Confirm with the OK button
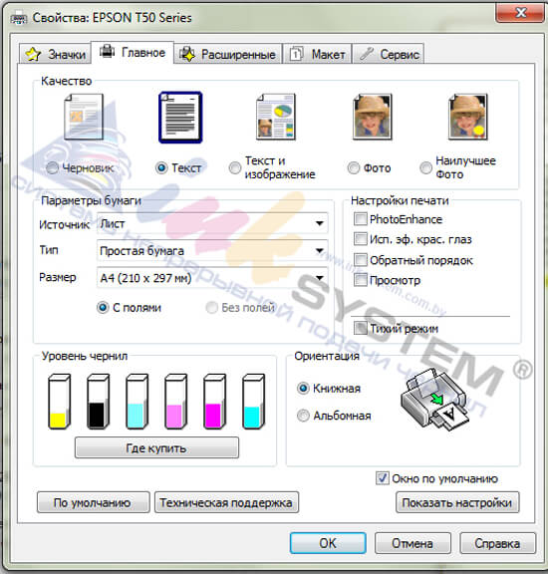 (x=328, y=543)
